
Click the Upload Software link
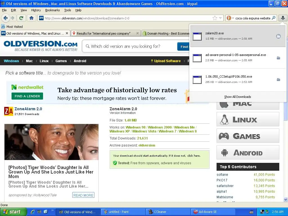point(166,61)
